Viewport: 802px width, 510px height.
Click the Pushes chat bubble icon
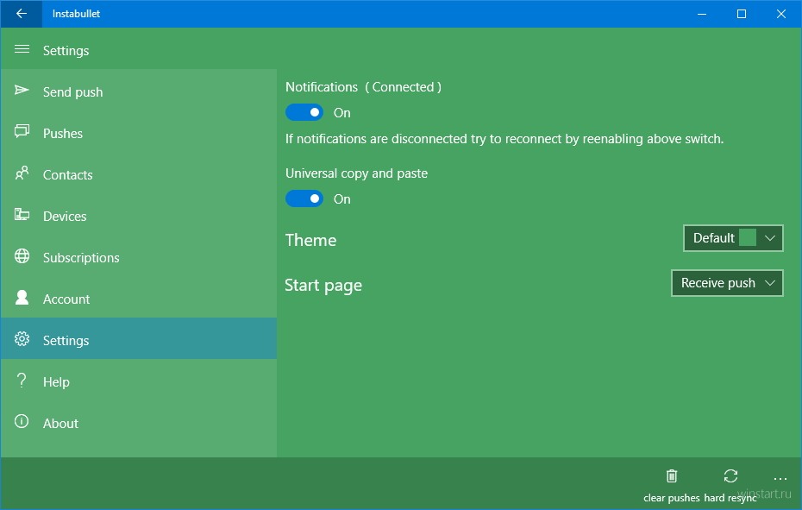point(22,131)
